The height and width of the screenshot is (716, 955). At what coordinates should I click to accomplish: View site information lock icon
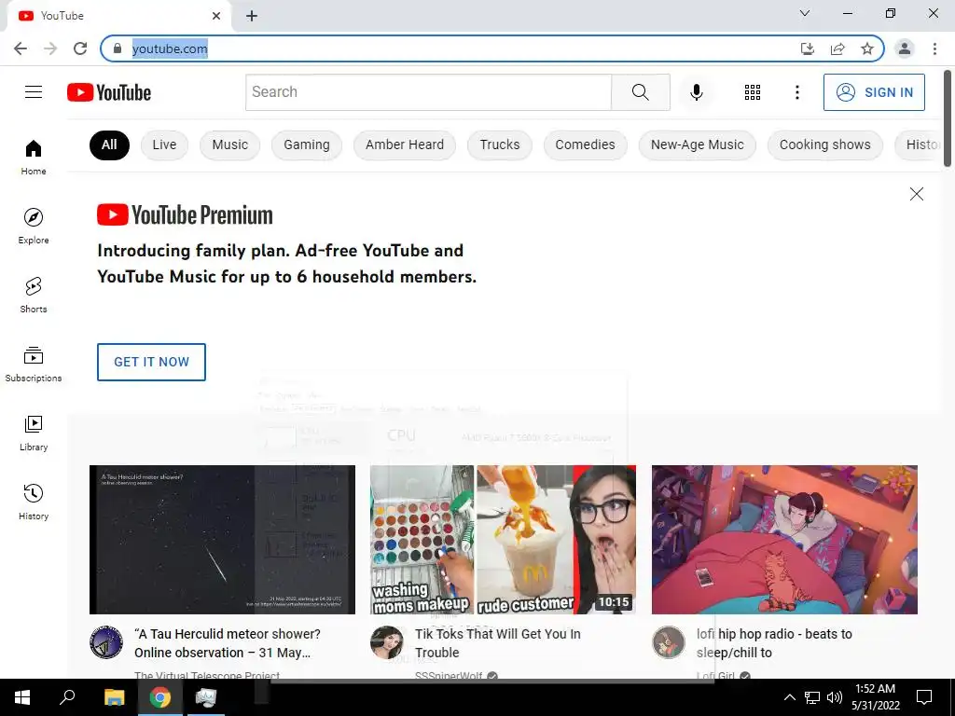pyautogui.click(x=118, y=48)
